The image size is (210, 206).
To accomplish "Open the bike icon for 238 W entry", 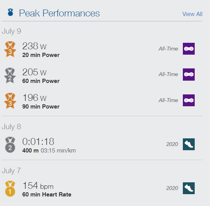I will coord(189,49).
